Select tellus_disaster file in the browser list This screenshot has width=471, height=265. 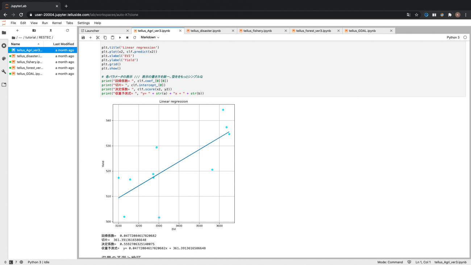pos(43,56)
